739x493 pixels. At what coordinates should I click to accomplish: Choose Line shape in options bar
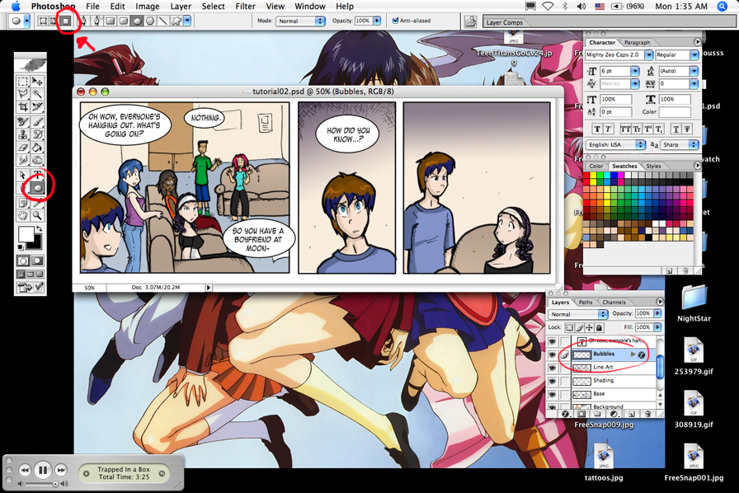pyautogui.click(x=163, y=21)
